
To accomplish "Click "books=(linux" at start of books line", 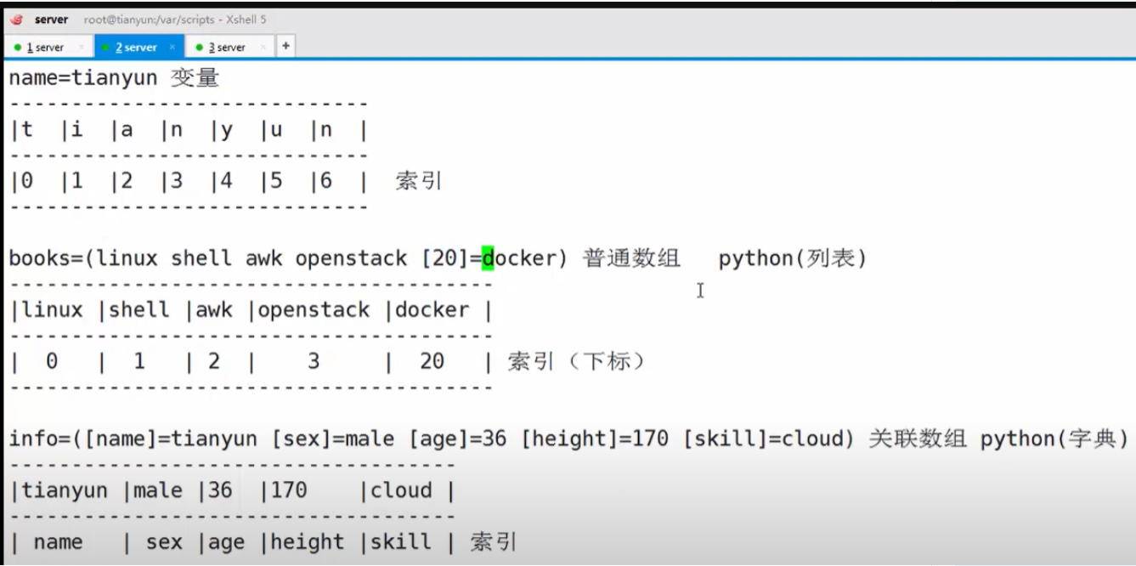I will coord(83,258).
